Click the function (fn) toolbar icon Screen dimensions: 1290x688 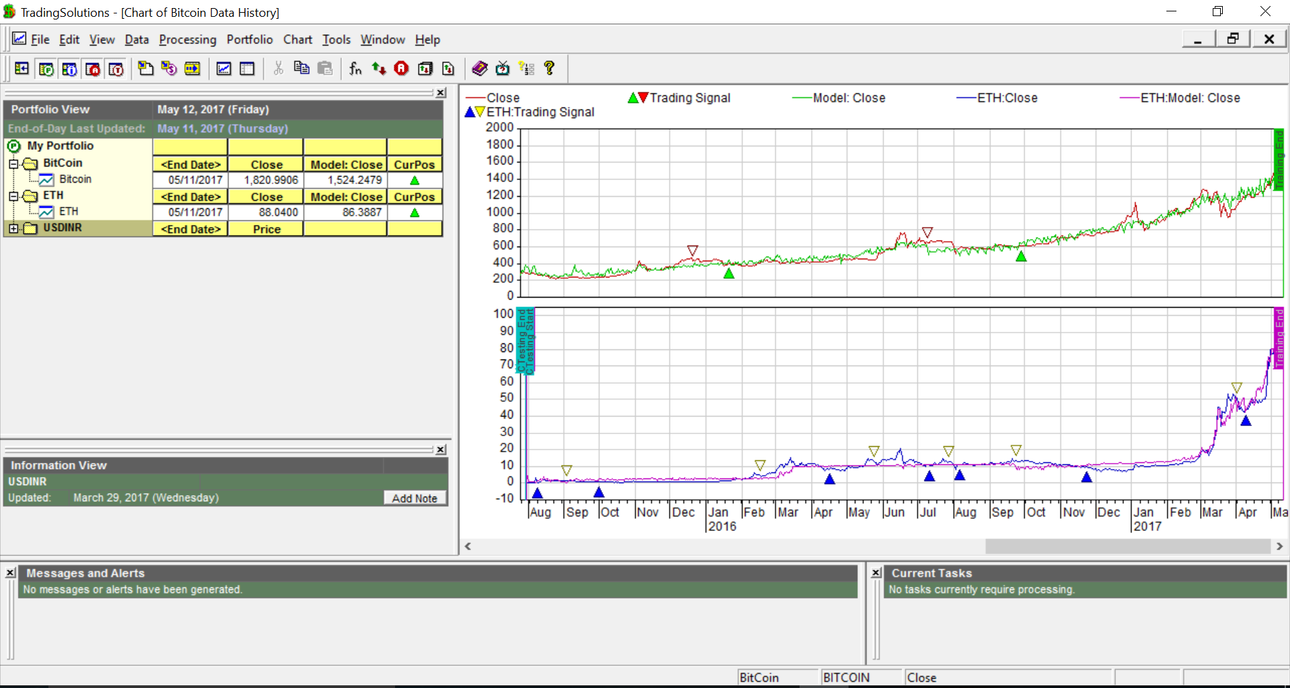(x=355, y=69)
